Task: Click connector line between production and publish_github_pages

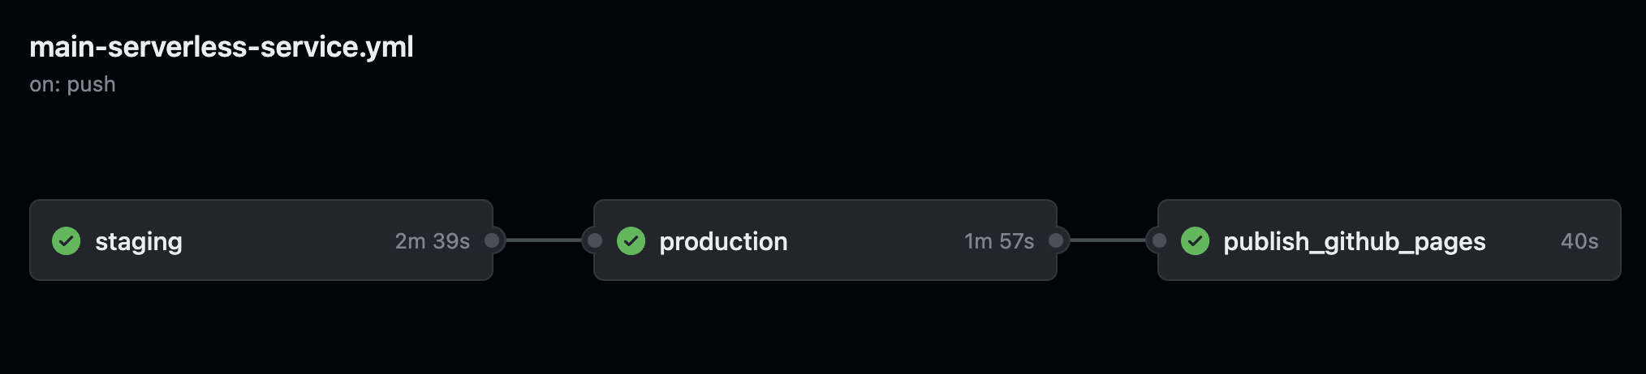Action: [x=1107, y=240]
